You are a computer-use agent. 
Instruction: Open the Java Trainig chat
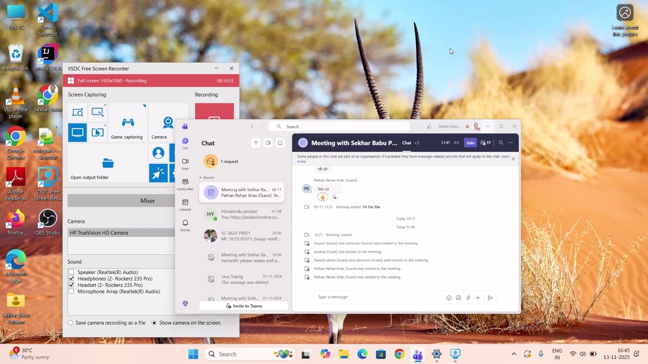click(241, 280)
